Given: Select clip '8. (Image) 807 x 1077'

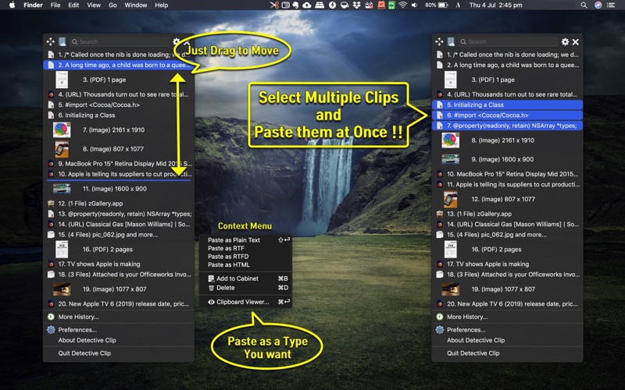Looking at the screenshot, I should (119, 149).
